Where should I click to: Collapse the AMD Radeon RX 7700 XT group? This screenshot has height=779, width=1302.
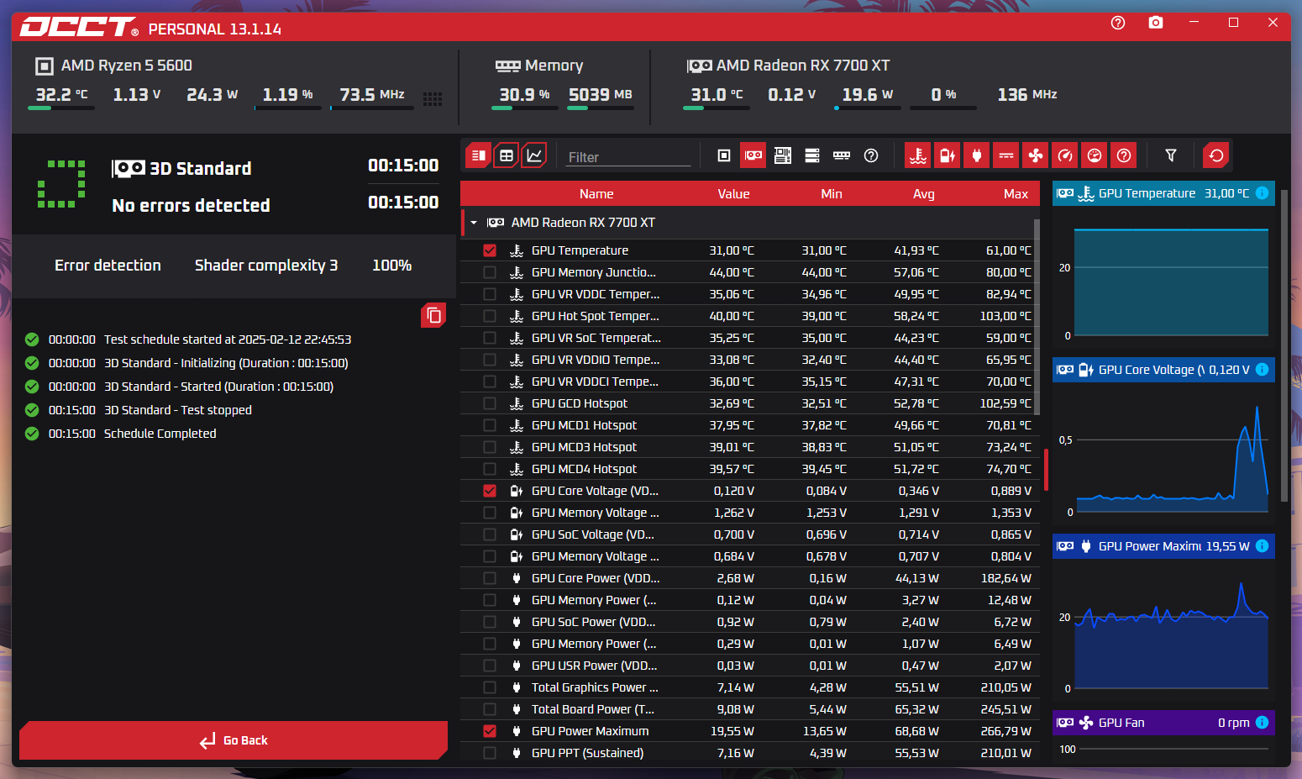(474, 223)
